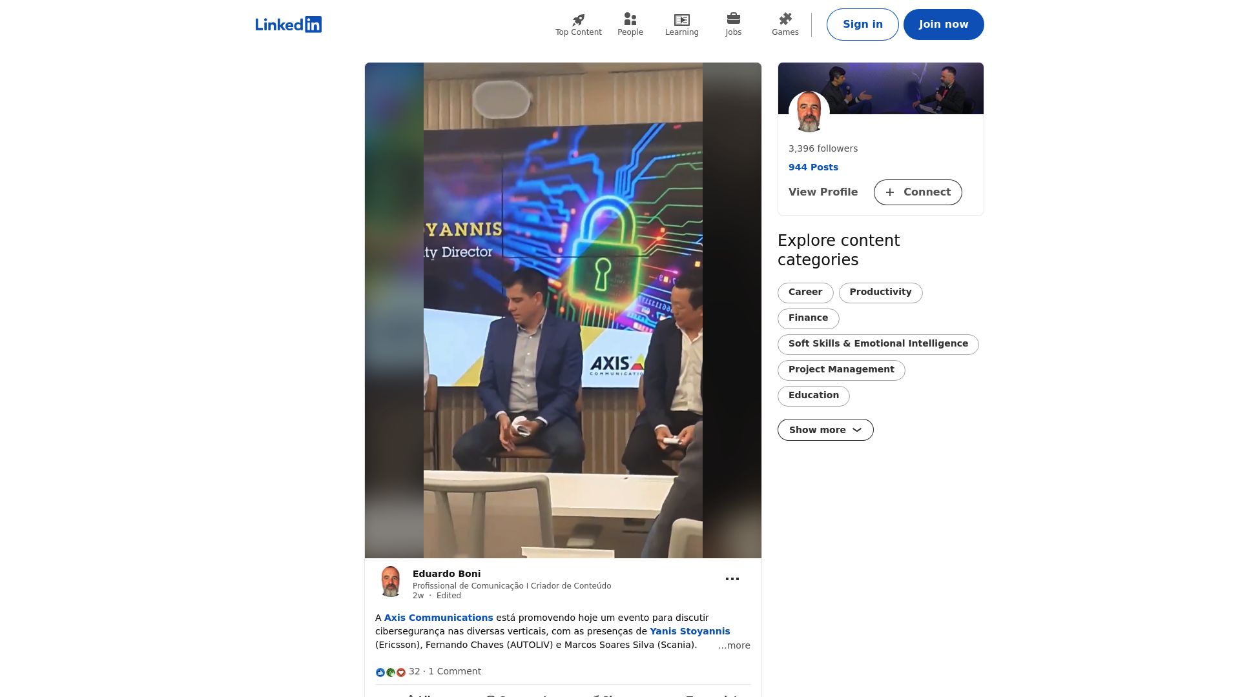Screen dimensions: 1240x697
Task: Open post options three-dot menu
Action: [x=732, y=579]
